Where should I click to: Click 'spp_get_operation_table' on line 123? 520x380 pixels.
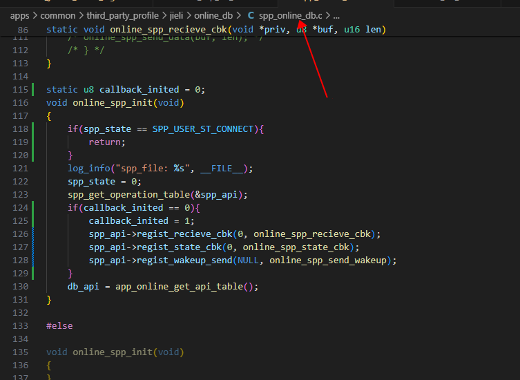tap(128, 194)
